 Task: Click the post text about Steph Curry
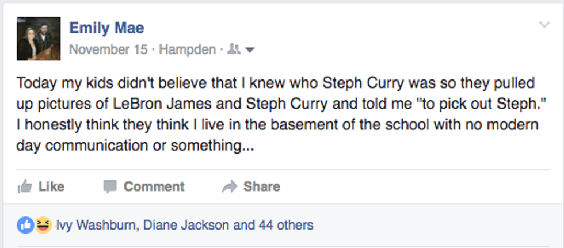point(276,114)
